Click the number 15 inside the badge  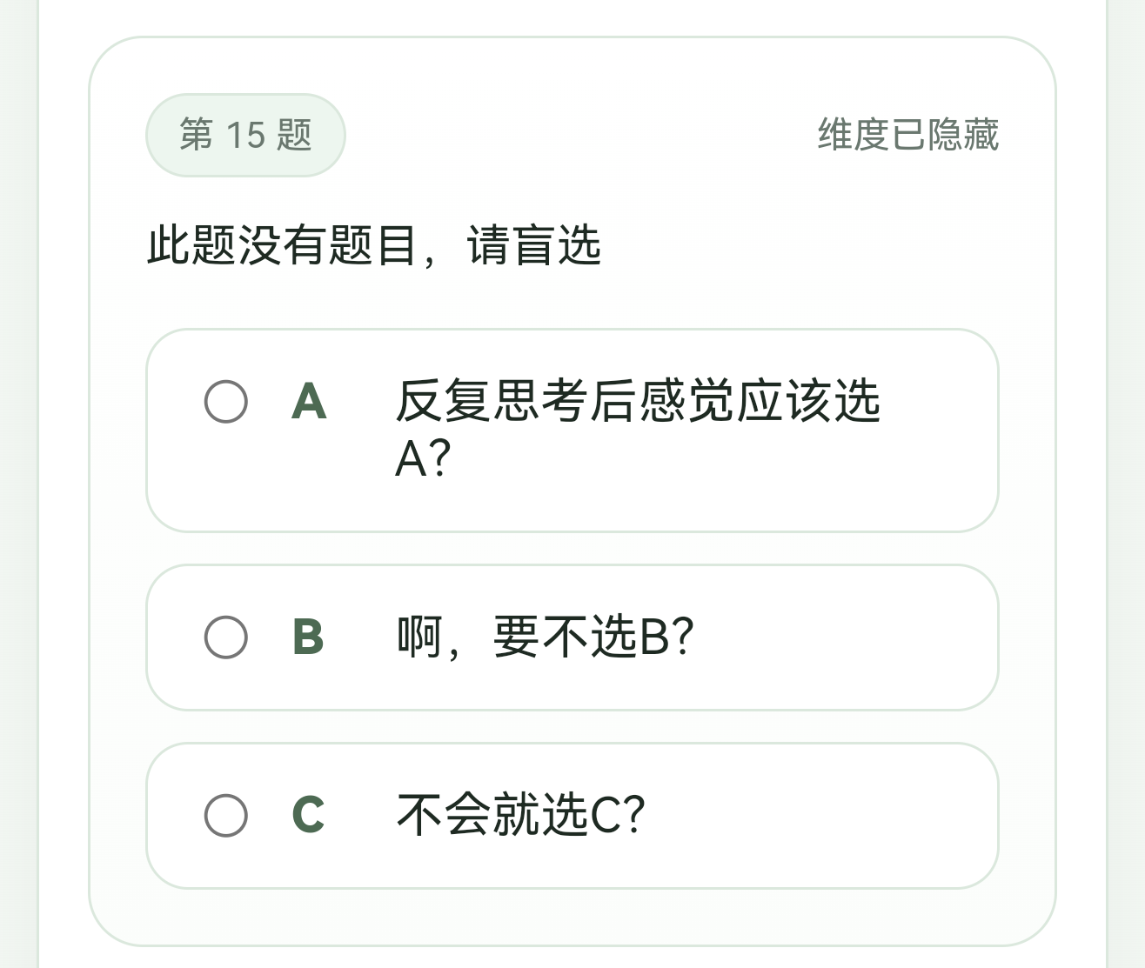[244, 135]
